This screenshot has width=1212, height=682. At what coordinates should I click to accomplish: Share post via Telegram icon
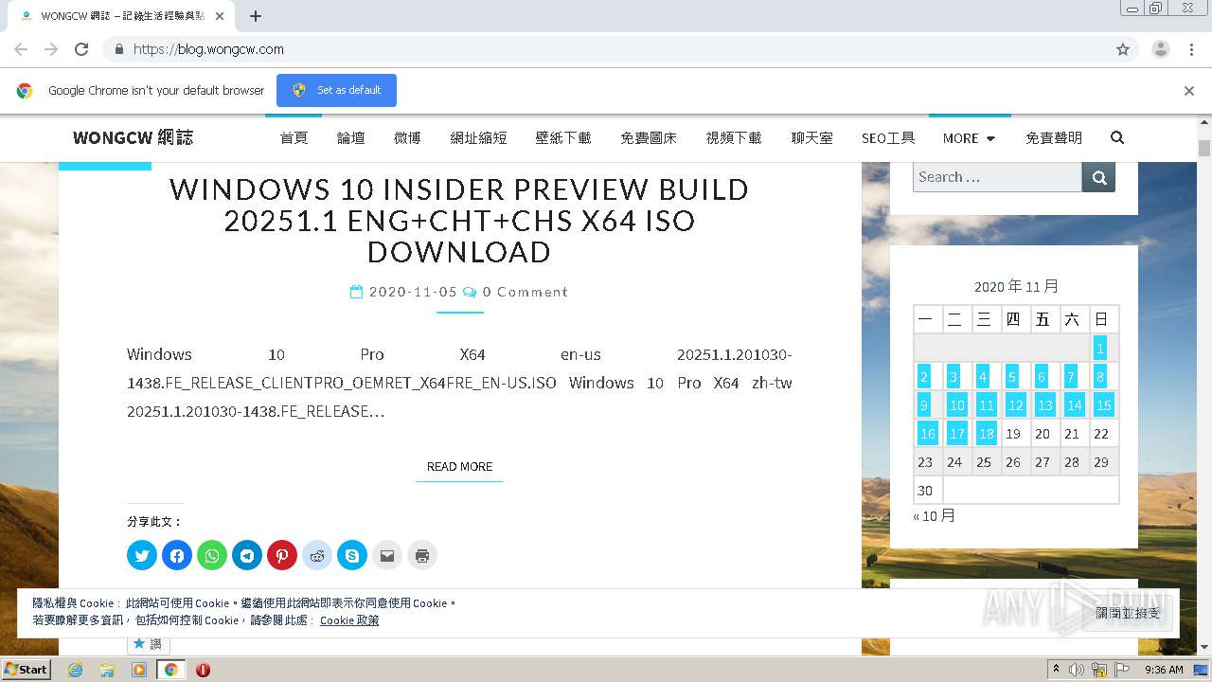pyautogui.click(x=247, y=555)
